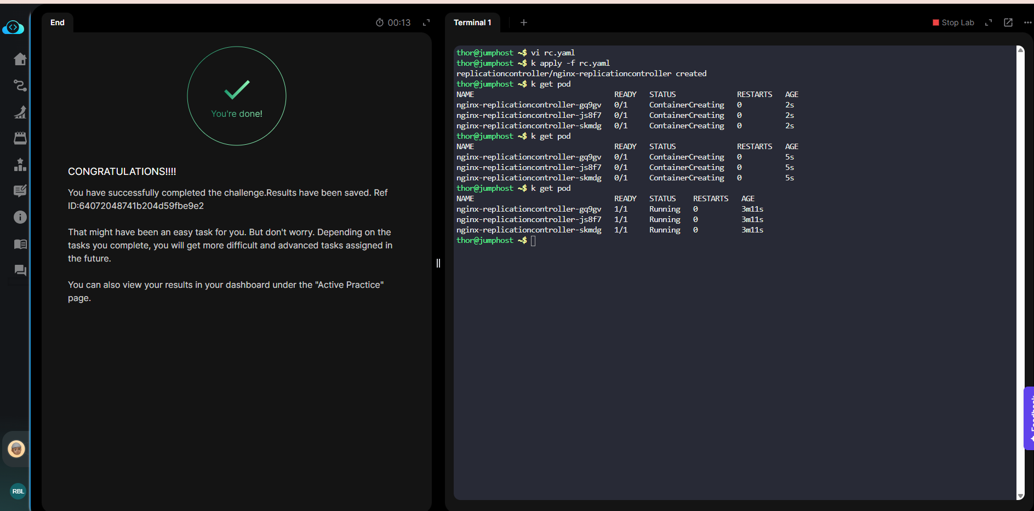Viewport: 1034px width, 511px height.
Task: Click the CONGRATULATIONS!!!! heading
Action: (x=122, y=172)
